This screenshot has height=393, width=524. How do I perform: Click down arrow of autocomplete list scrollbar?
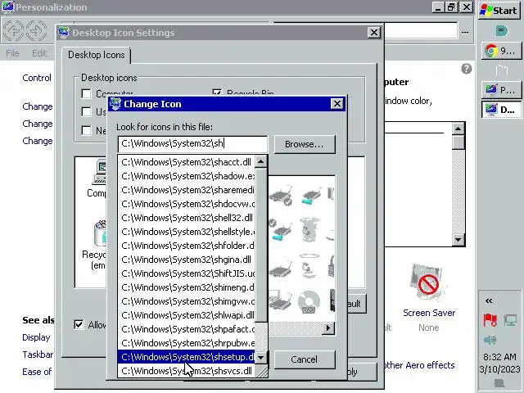(x=260, y=357)
